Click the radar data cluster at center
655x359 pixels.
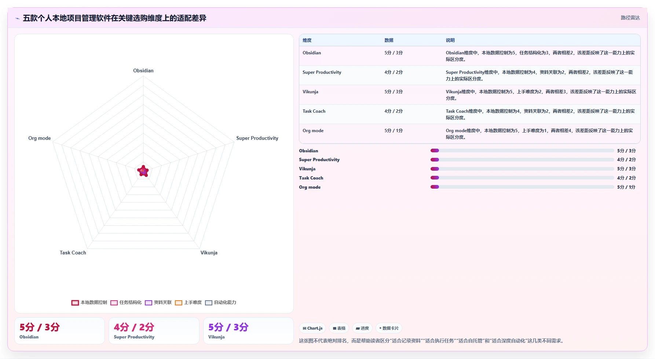143,171
